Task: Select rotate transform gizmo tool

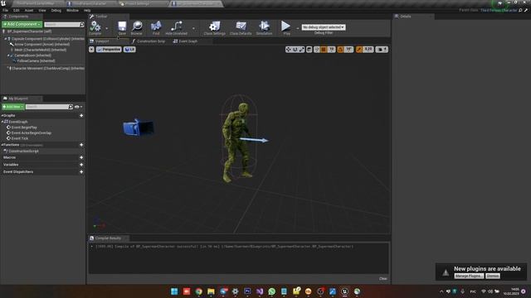Action: pos(295,50)
